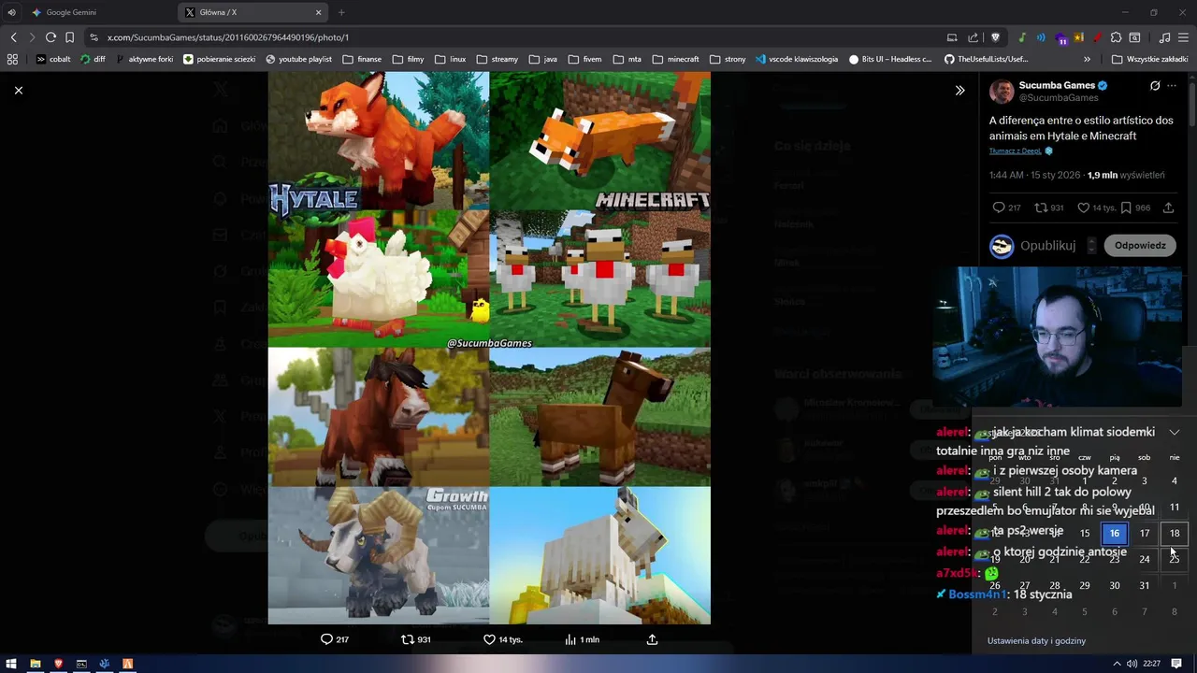Open the pobieranie sciezki bookmark

(x=219, y=59)
